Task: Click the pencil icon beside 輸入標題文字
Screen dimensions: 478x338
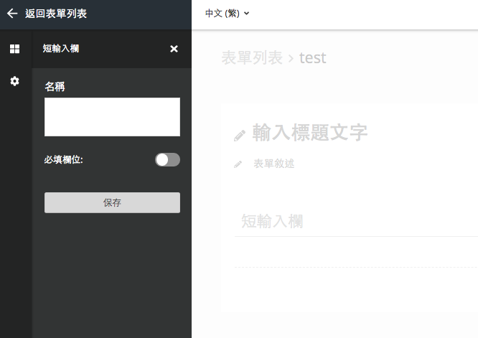Action: point(240,136)
